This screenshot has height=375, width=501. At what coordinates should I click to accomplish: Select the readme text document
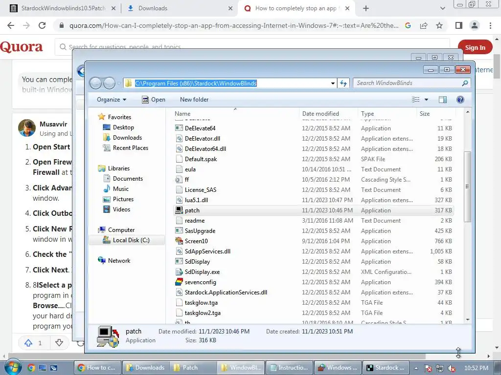click(195, 221)
